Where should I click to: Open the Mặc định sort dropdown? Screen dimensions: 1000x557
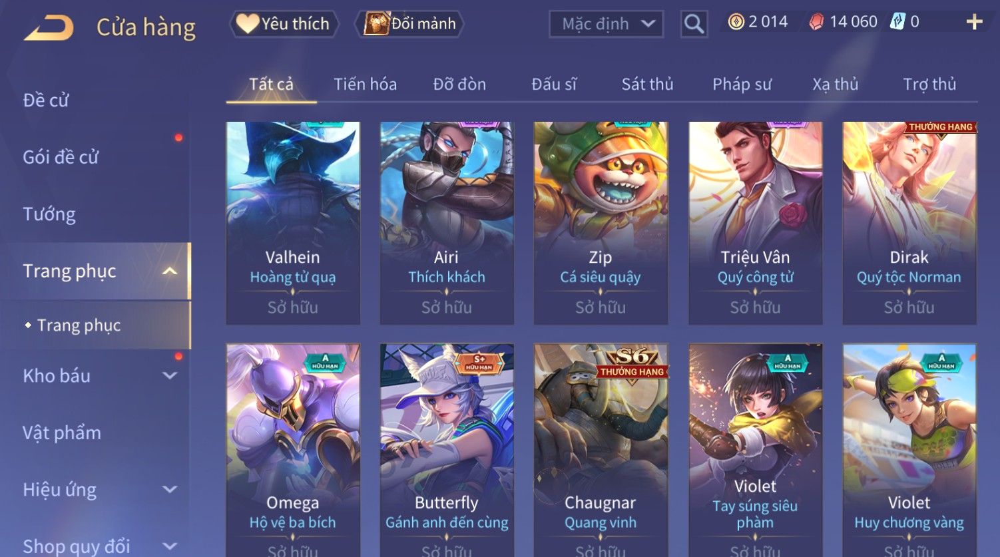(x=606, y=24)
